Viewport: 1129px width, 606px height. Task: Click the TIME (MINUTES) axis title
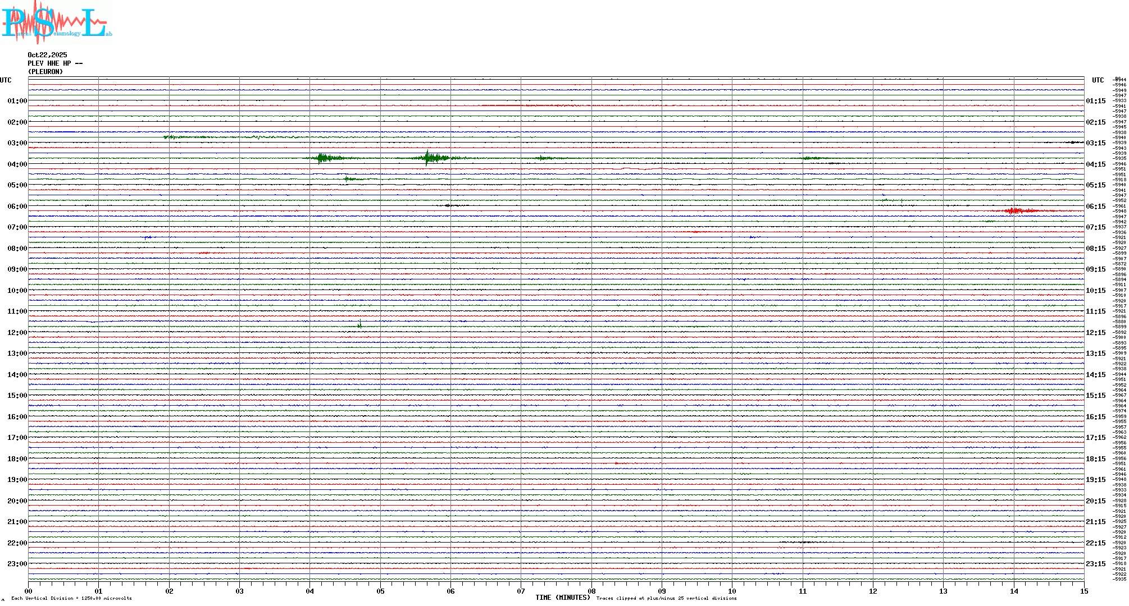563,598
